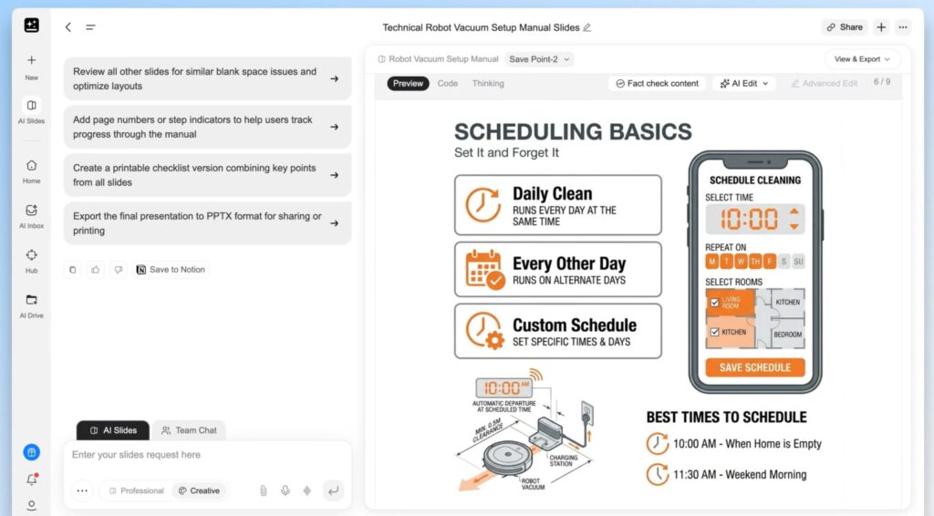This screenshot has width=934, height=516.
Task: Click the microphone icon in request box
Action: point(285,490)
